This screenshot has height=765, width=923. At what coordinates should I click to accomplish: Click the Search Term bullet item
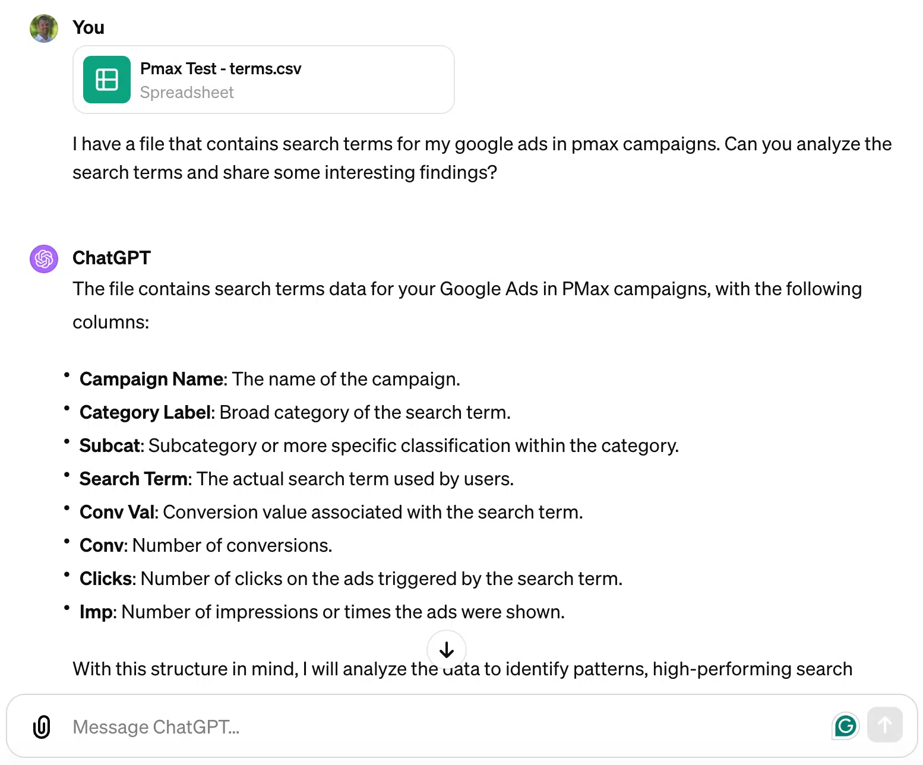(296, 479)
